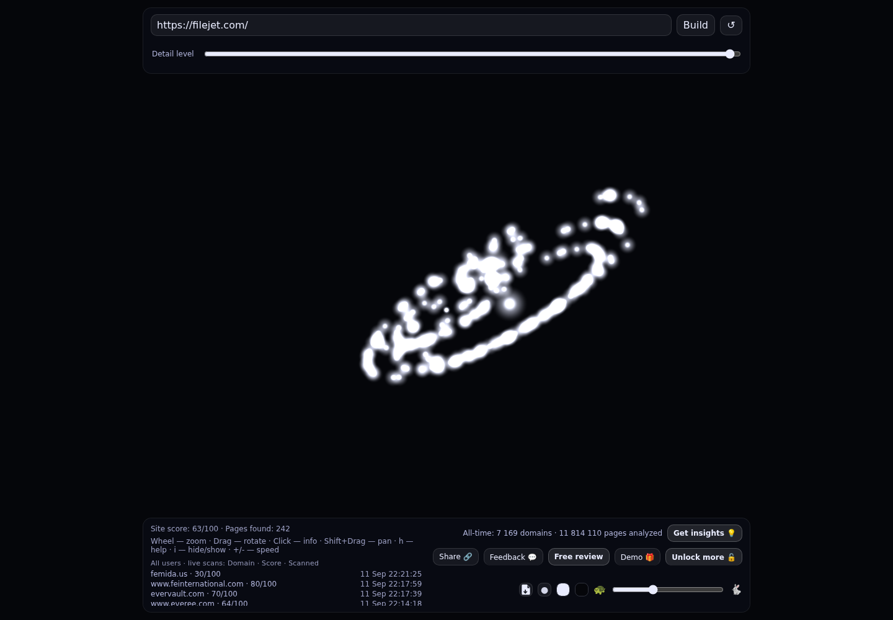The height and width of the screenshot is (620, 893).
Task: Adjust the Detail level slider
Action: coord(473,54)
